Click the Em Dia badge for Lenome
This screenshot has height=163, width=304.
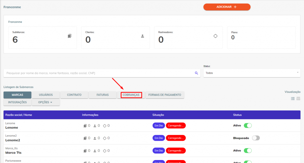[x=159, y=126]
